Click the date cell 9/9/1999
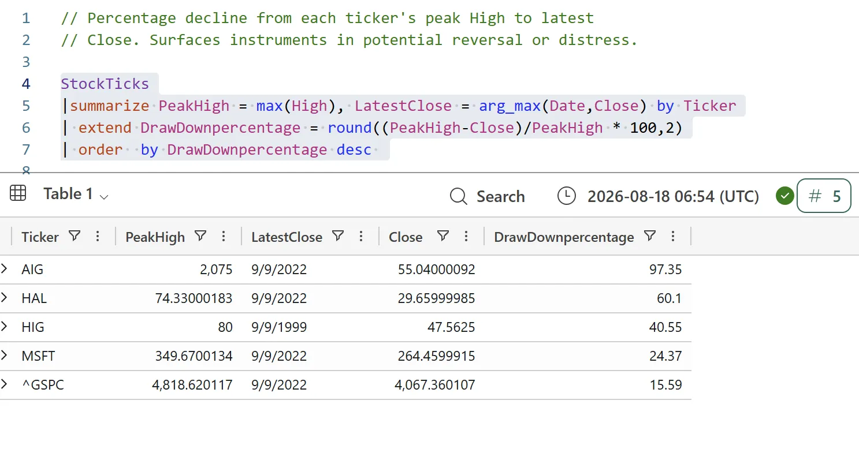 click(279, 327)
